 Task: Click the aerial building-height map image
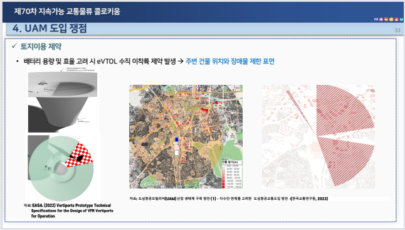(x=186, y=136)
